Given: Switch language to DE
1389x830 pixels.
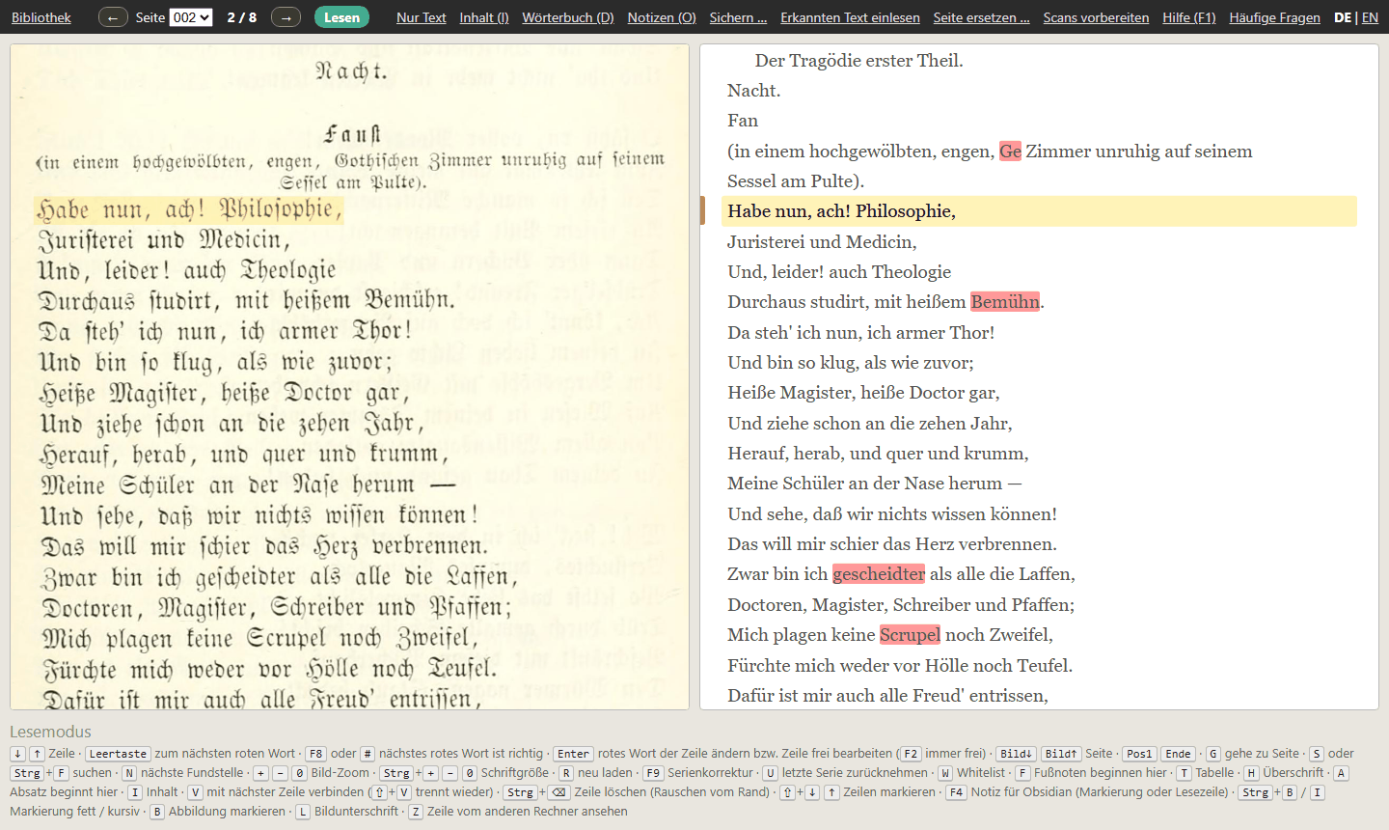Looking at the screenshot, I should coord(1343,17).
